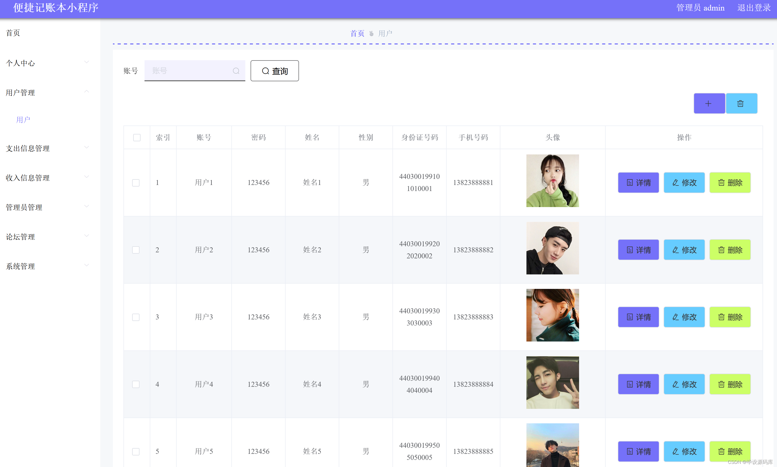Image resolution: width=777 pixels, height=467 pixels.
Task: Open 详情 for user 用户4
Action: (x=638, y=384)
